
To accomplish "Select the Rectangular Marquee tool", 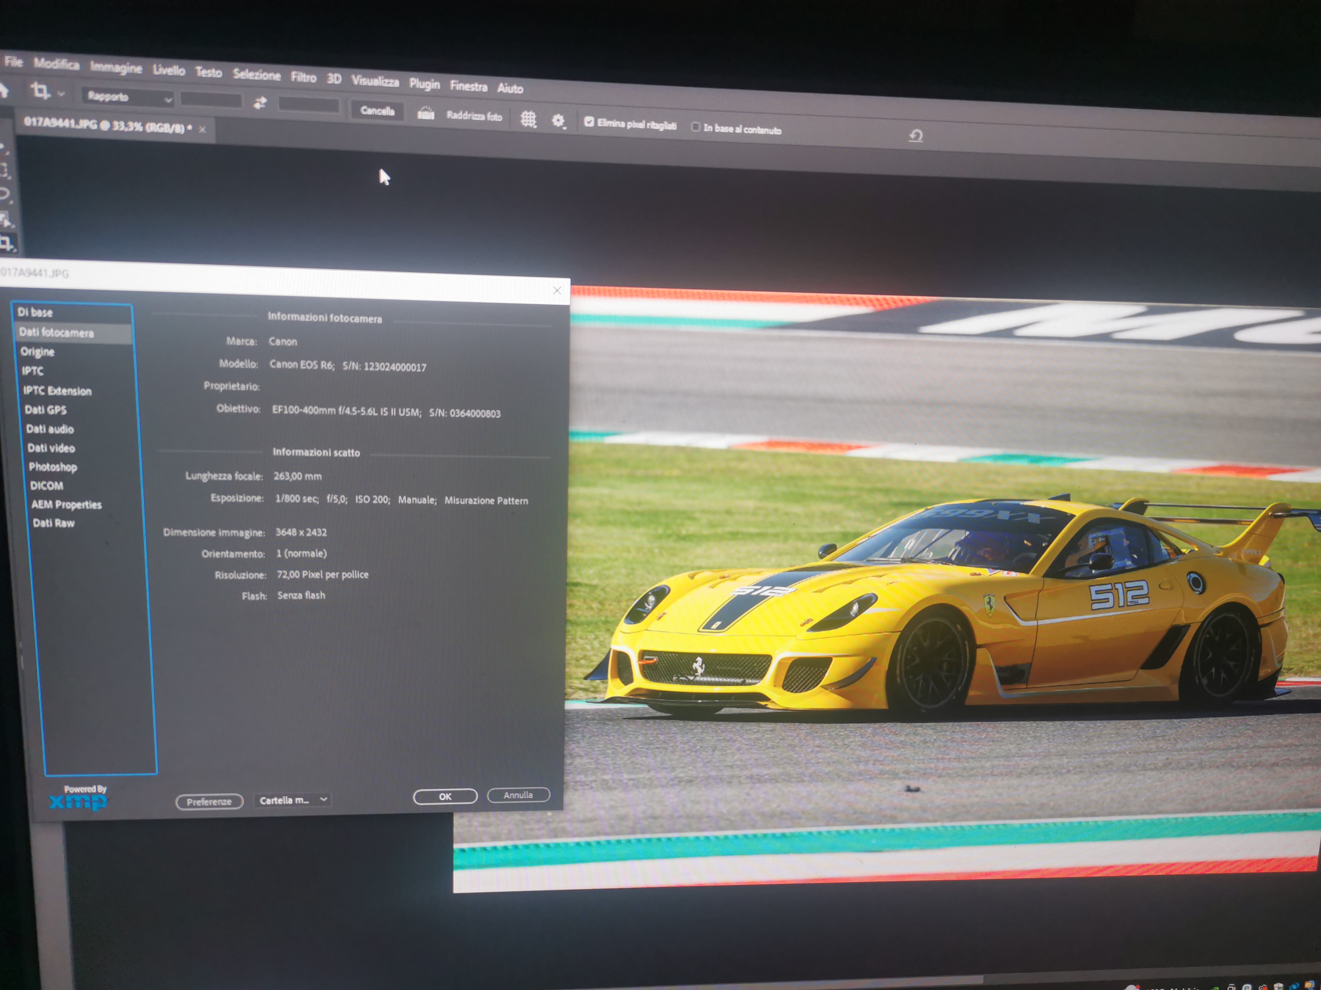I will click(4, 170).
